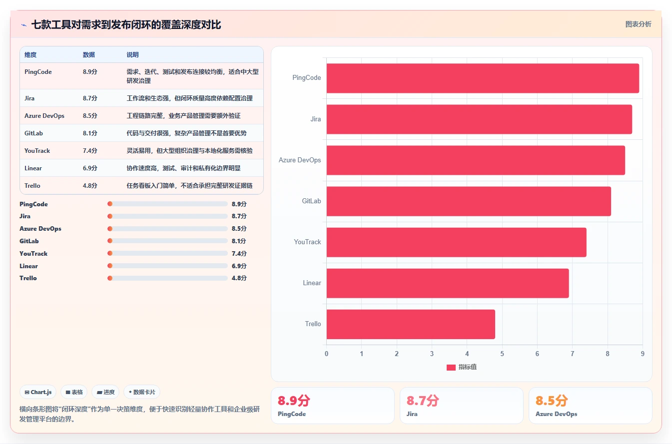Click description 代码与交付很强 in GitLab row
Image resolution: width=672 pixels, height=444 pixels.
pyautogui.click(x=186, y=133)
